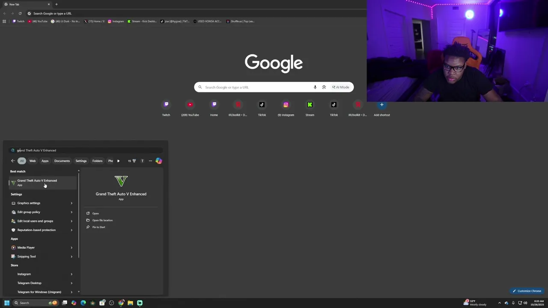Select Snipping Tool app result

click(39, 257)
